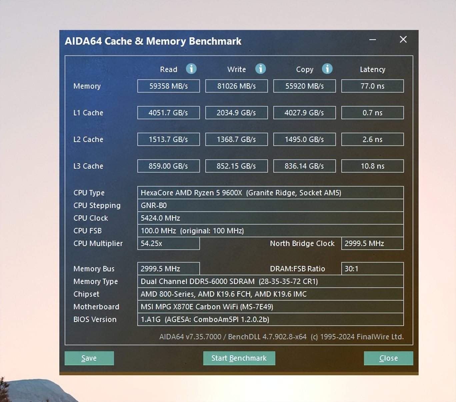The height and width of the screenshot is (402, 456).
Task: Click the window title AIDA64 Cache & Memory Benchmark
Action: click(x=153, y=41)
